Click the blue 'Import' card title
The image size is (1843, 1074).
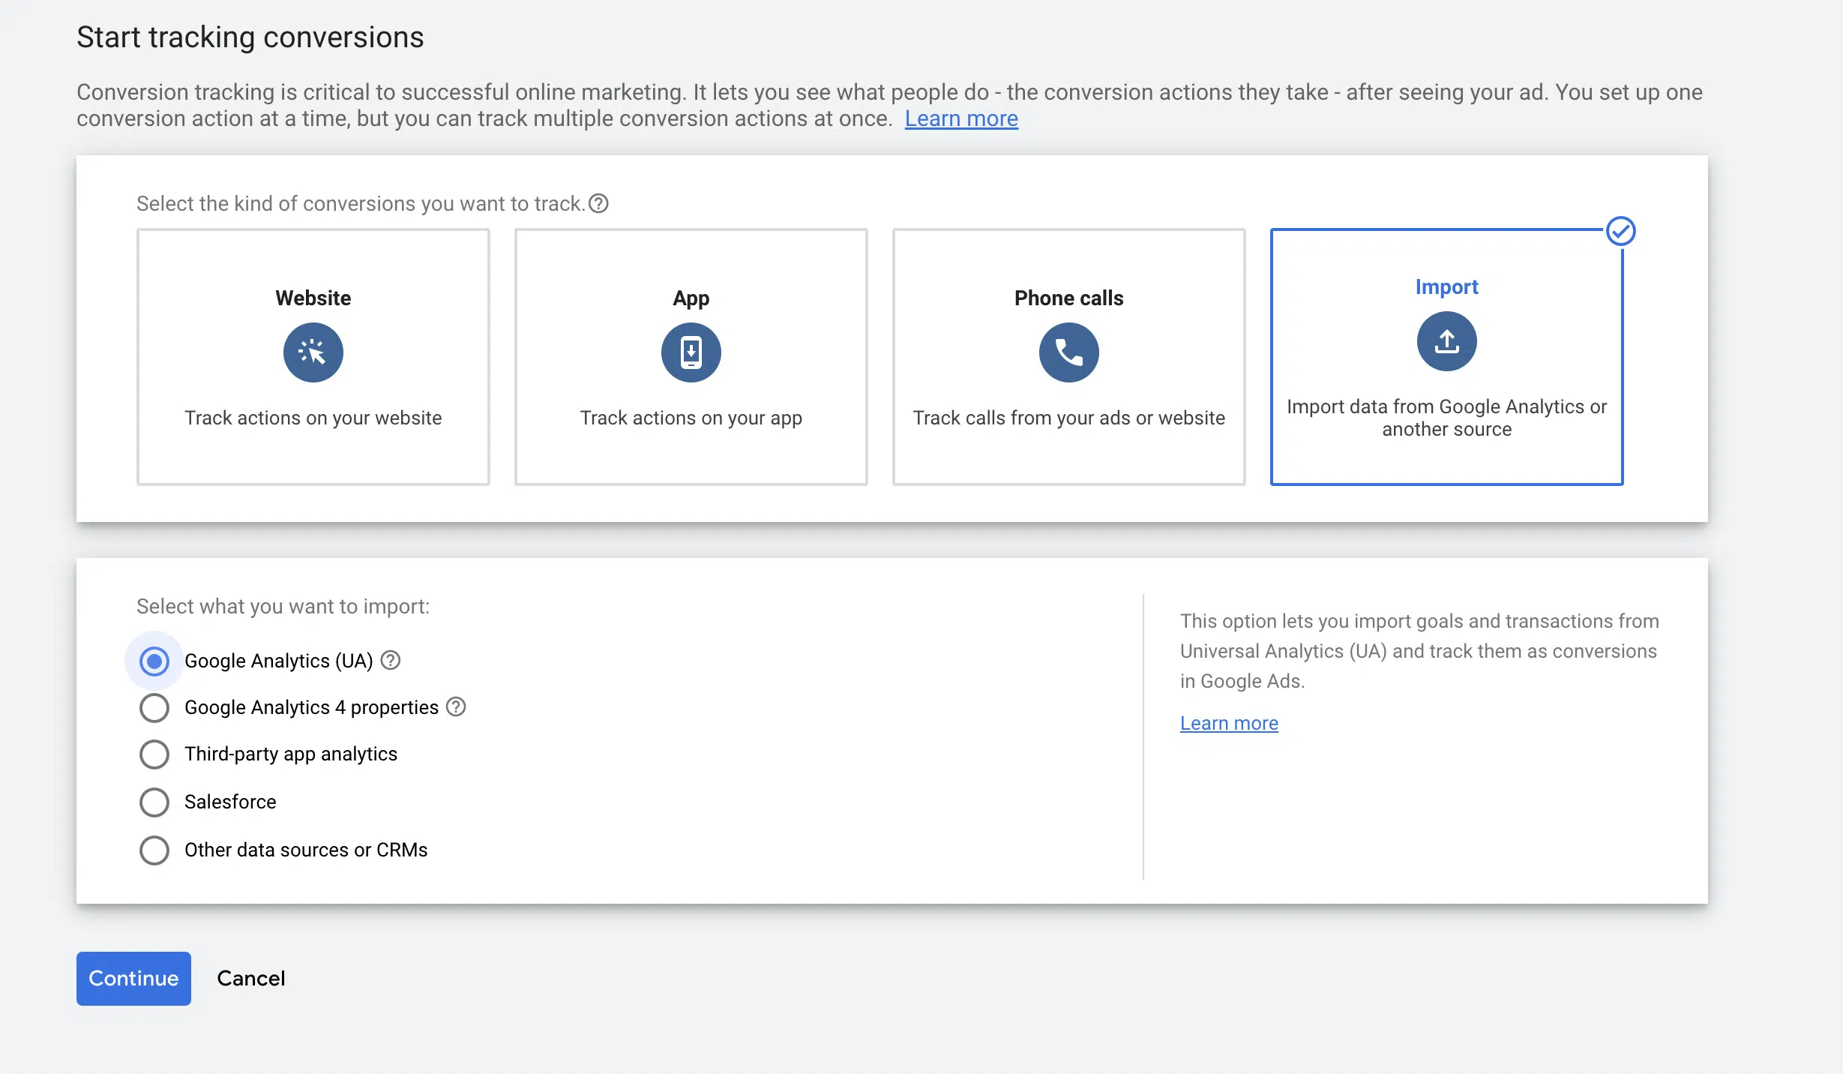[x=1447, y=286]
